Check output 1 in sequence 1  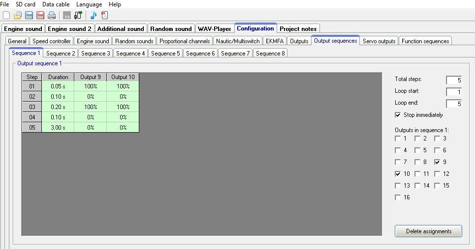(x=398, y=138)
